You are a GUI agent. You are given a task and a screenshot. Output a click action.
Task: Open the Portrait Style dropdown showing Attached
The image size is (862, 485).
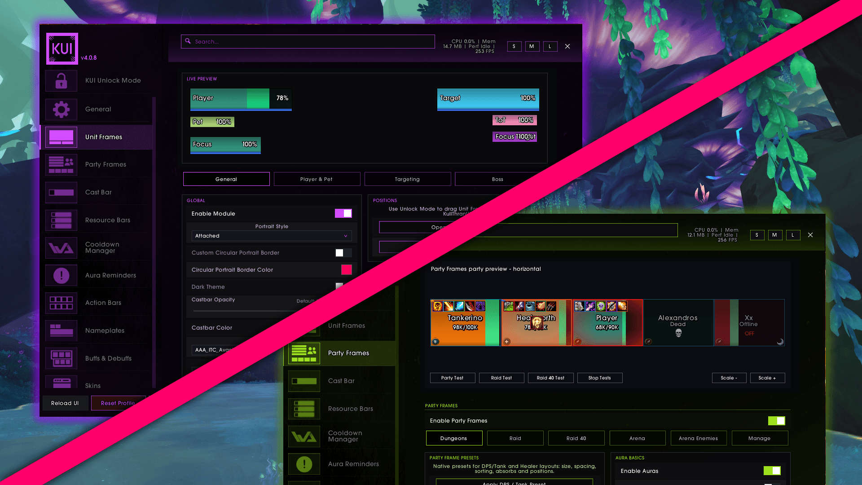[272, 236]
